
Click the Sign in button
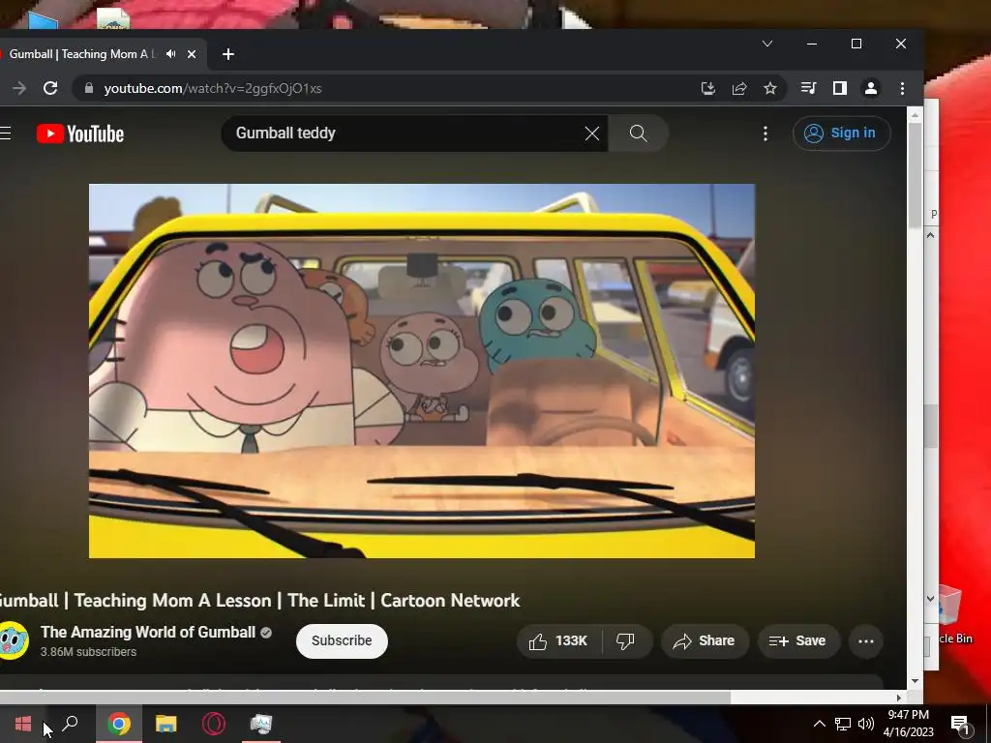(841, 134)
